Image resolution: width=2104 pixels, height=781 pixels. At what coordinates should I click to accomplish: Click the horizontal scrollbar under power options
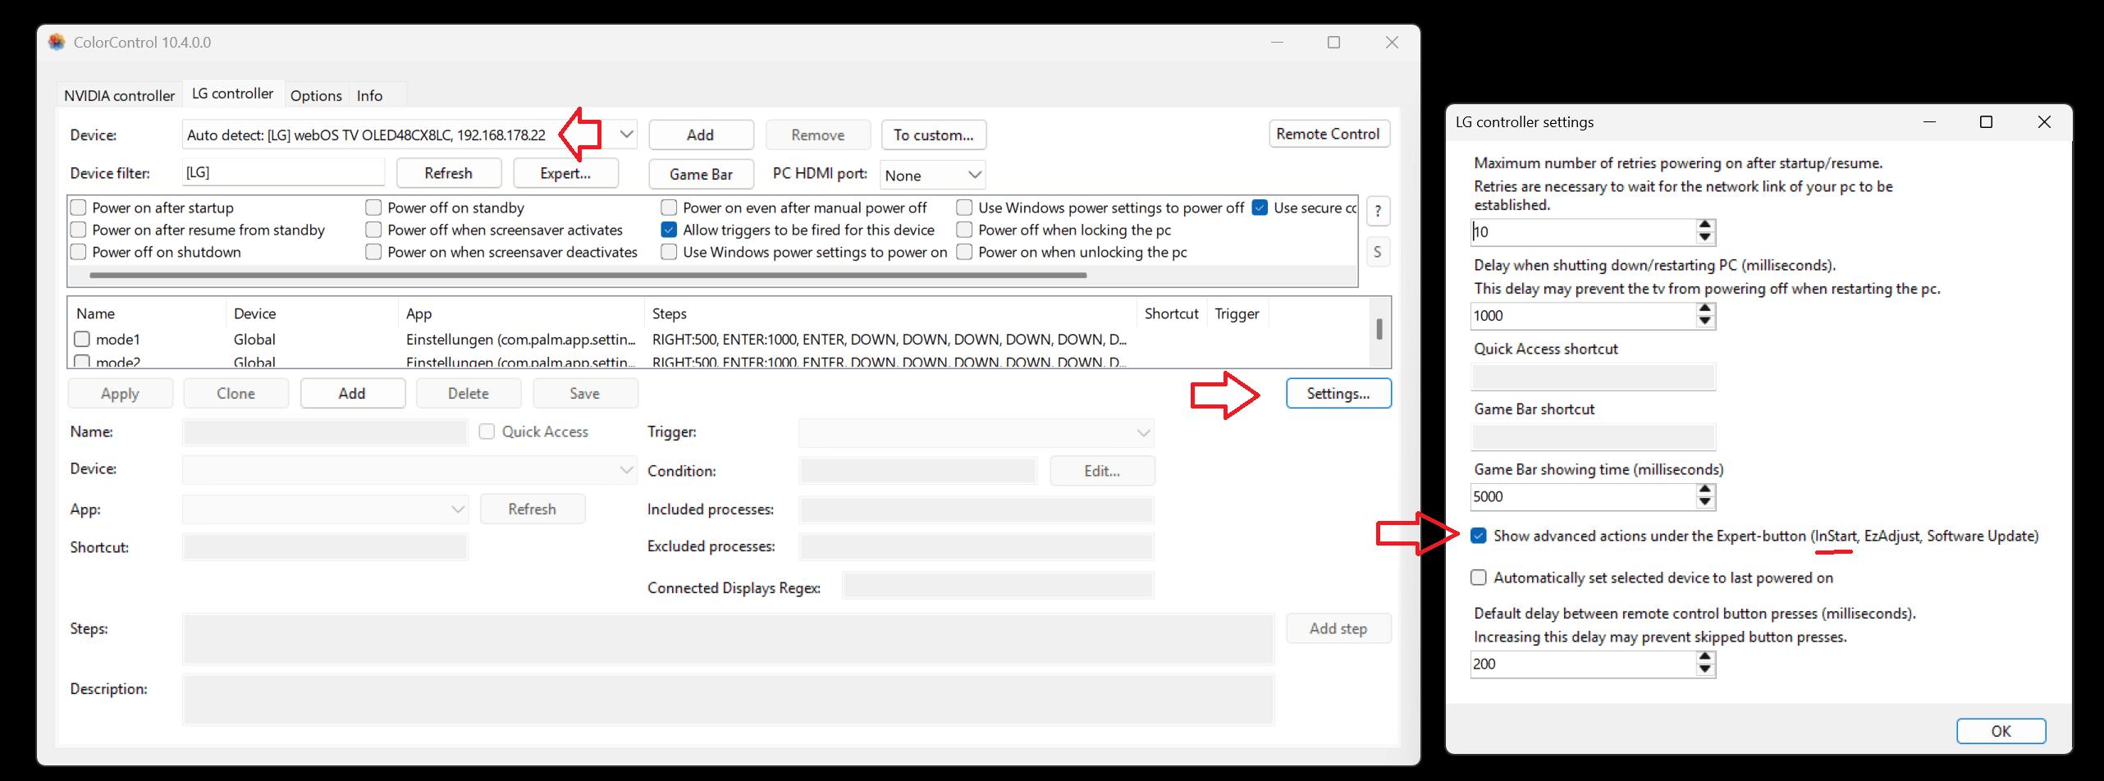point(588,276)
